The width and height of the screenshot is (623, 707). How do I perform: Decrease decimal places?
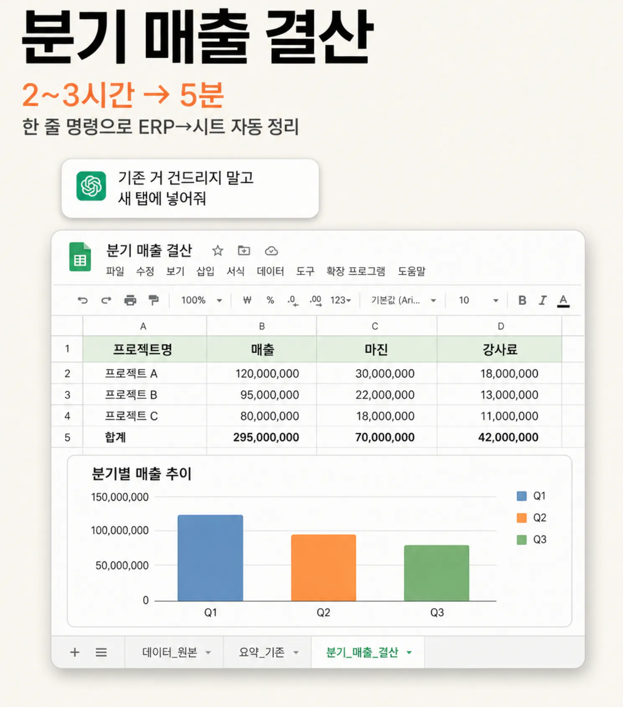(x=293, y=301)
